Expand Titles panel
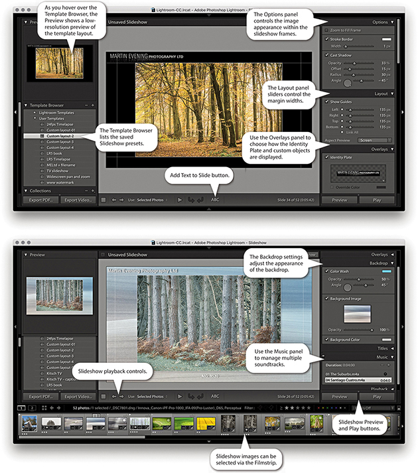418x473 pixels. point(392,348)
